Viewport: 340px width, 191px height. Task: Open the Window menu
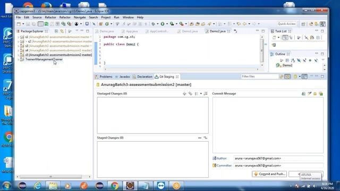128,18
